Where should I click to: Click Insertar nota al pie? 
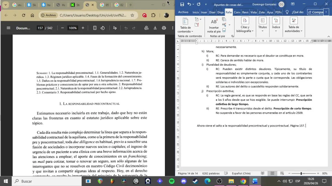(214, 26)
